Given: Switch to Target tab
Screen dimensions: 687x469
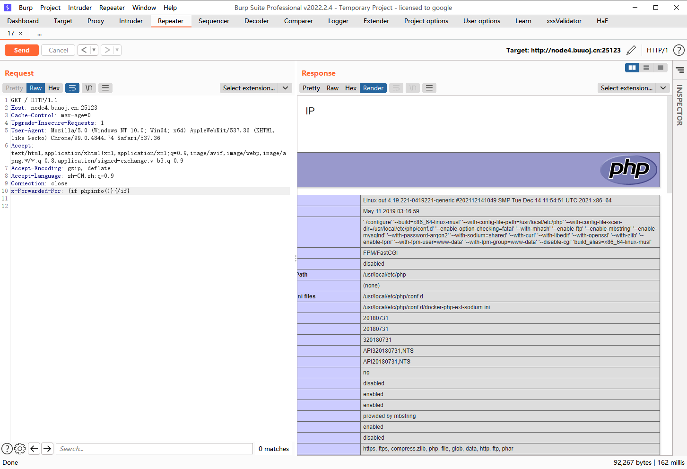Looking at the screenshot, I should [x=63, y=21].
